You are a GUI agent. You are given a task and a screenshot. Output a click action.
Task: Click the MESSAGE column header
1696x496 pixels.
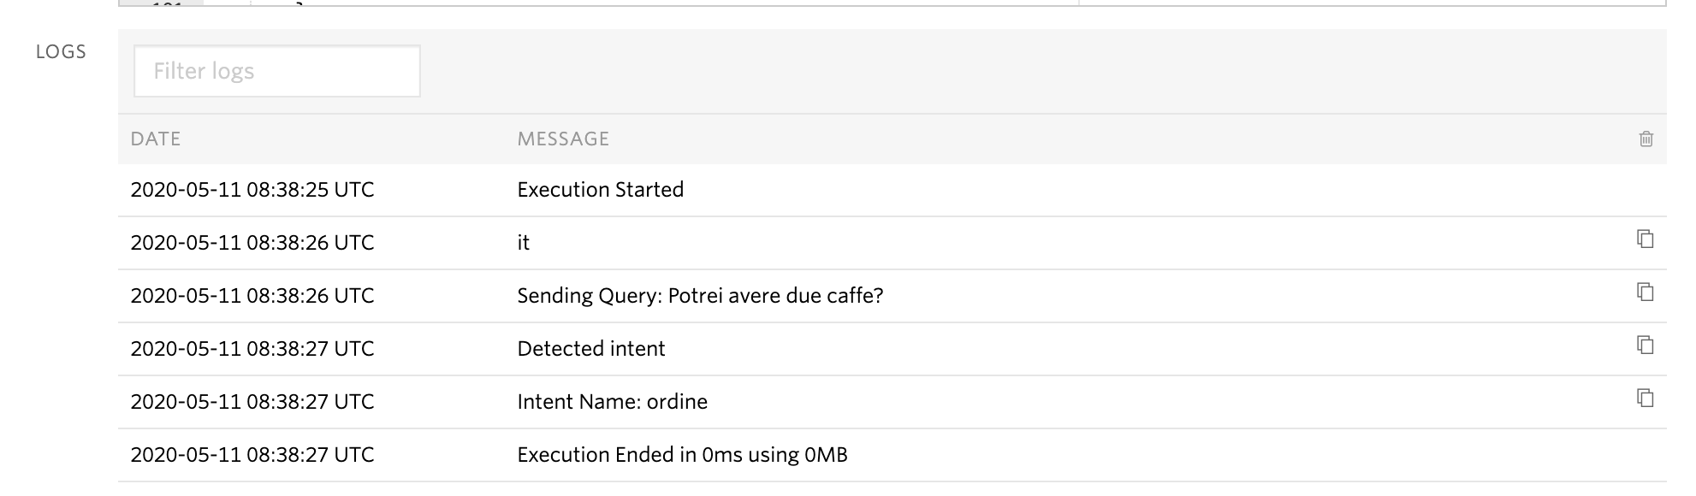pos(563,139)
